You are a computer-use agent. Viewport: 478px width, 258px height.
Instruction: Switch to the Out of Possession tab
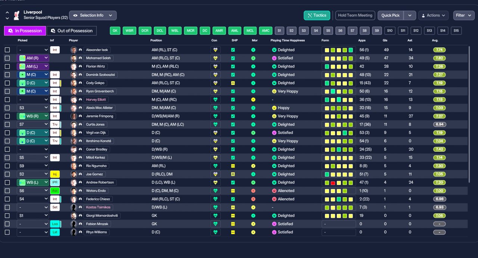click(x=72, y=31)
